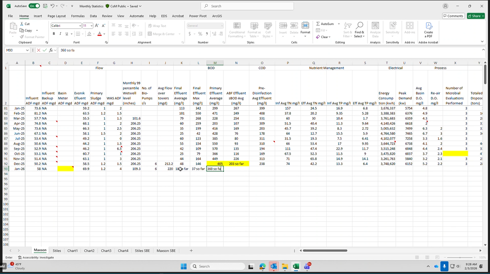Click the Cut scissors icon
The height and width of the screenshot is (274, 490).
22,24
